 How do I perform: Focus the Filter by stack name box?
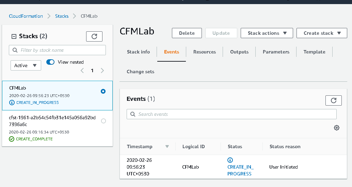57,50
